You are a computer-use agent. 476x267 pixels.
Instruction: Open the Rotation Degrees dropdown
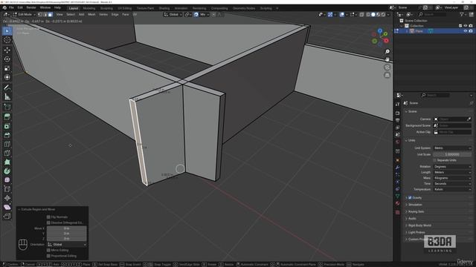[452, 166]
